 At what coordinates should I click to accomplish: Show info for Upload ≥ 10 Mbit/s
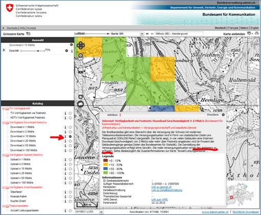(x=65, y=169)
